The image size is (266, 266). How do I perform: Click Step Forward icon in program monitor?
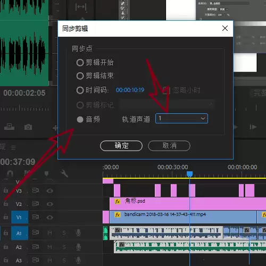tap(253, 127)
